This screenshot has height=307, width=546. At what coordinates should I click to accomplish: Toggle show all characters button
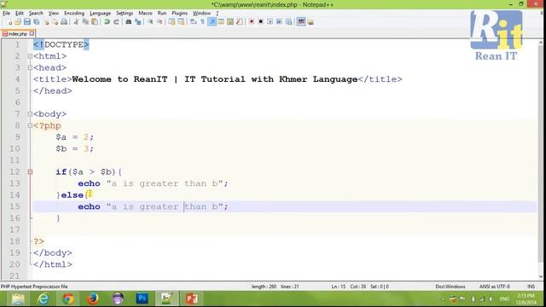pos(202,22)
